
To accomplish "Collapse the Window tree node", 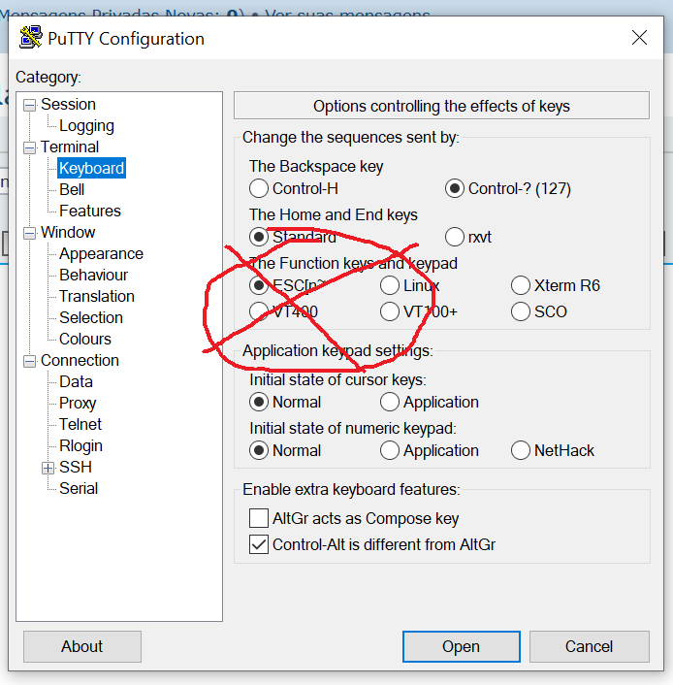I will (x=29, y=233).
